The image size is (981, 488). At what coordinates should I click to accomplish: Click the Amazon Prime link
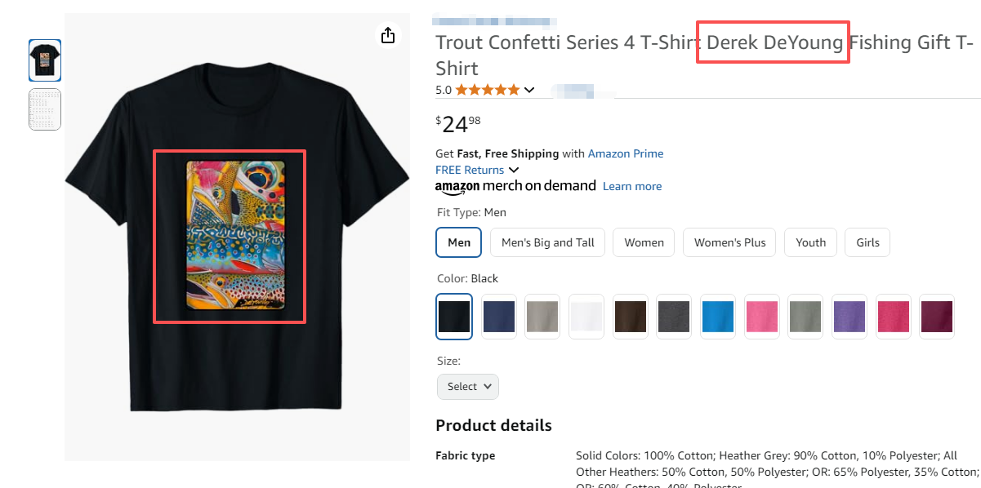click(x=626, y=153)
